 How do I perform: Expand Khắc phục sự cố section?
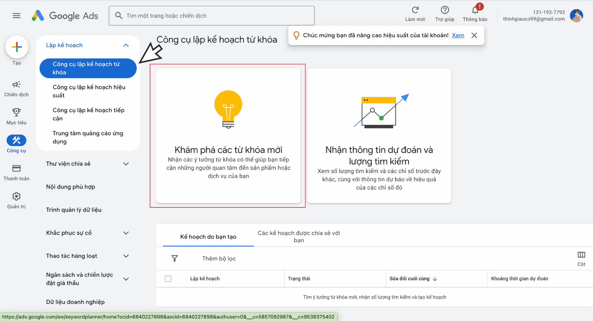click(x=126, y=233)
